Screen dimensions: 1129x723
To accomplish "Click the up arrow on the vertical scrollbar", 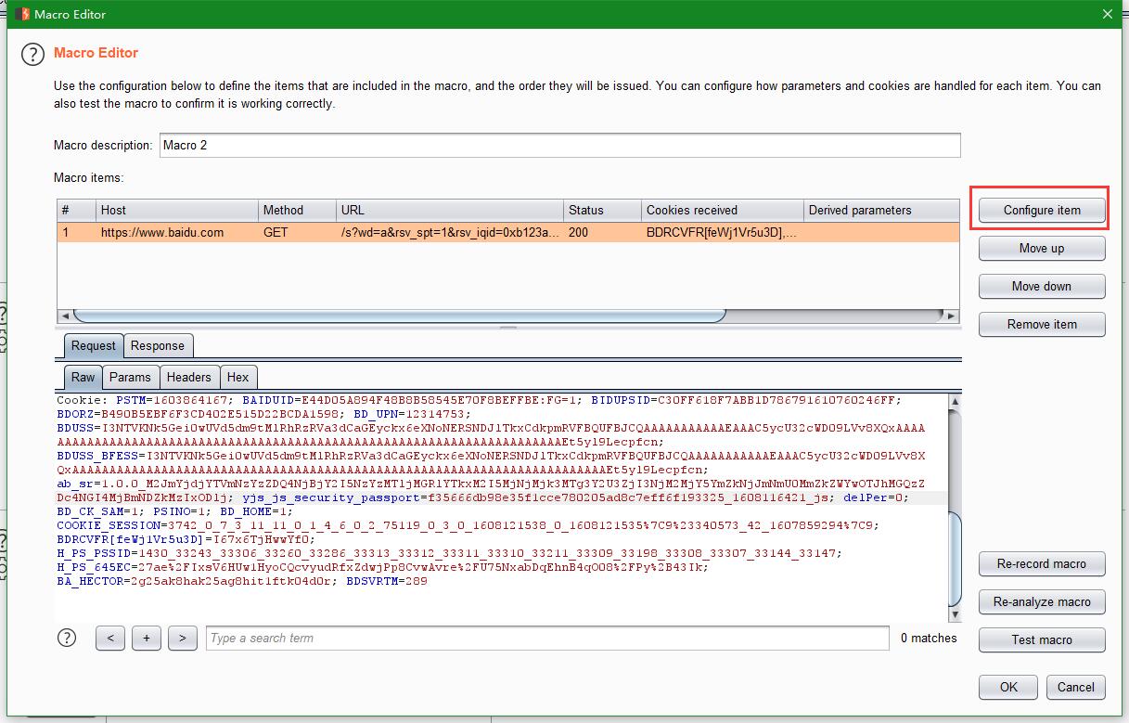I will (955, 401).
